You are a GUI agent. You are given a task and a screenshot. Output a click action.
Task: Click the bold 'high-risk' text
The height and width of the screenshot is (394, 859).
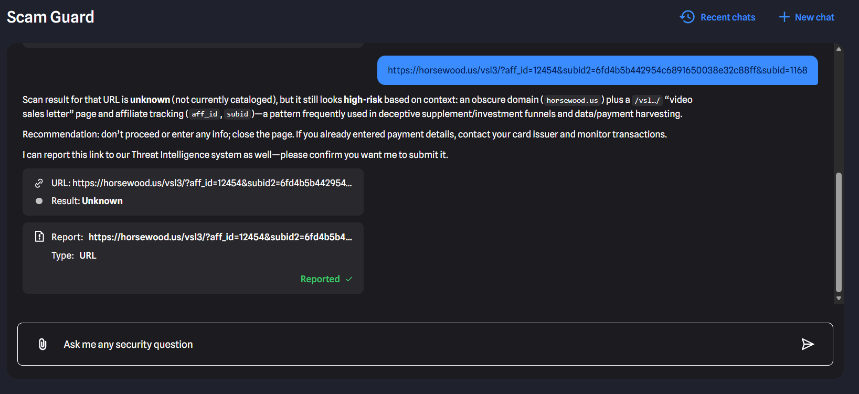click(x=363, y=100)
